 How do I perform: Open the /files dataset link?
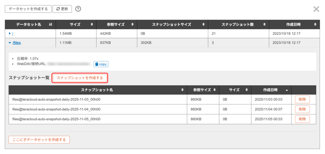click(x=17, y=43)
